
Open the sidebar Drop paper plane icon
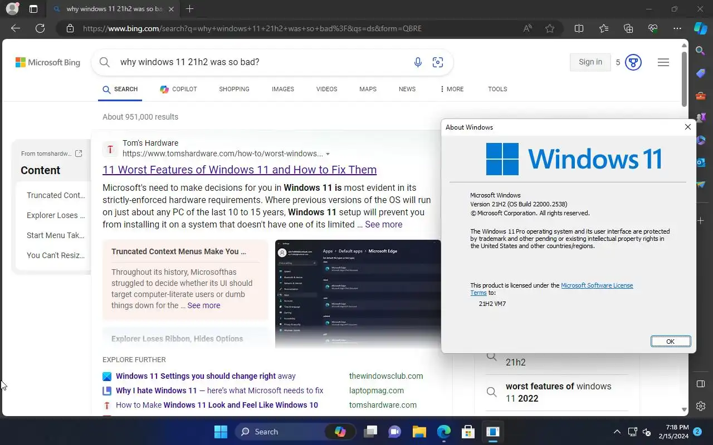(x=701, y=185)
